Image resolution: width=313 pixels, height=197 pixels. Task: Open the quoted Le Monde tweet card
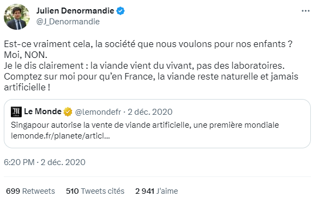point(157,123)
